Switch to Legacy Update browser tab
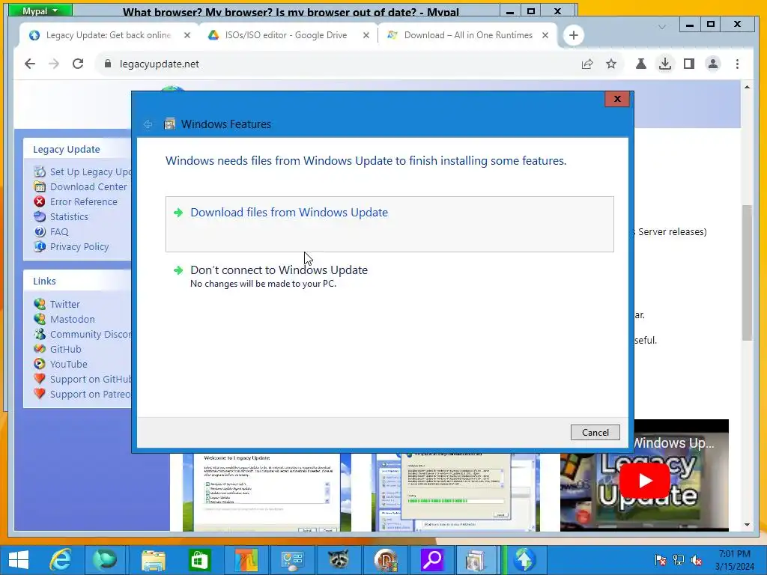 (x=108, y=35)
